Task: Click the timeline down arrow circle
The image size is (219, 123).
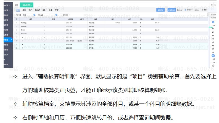Action: pyautogui.click(x=213, y=66)
